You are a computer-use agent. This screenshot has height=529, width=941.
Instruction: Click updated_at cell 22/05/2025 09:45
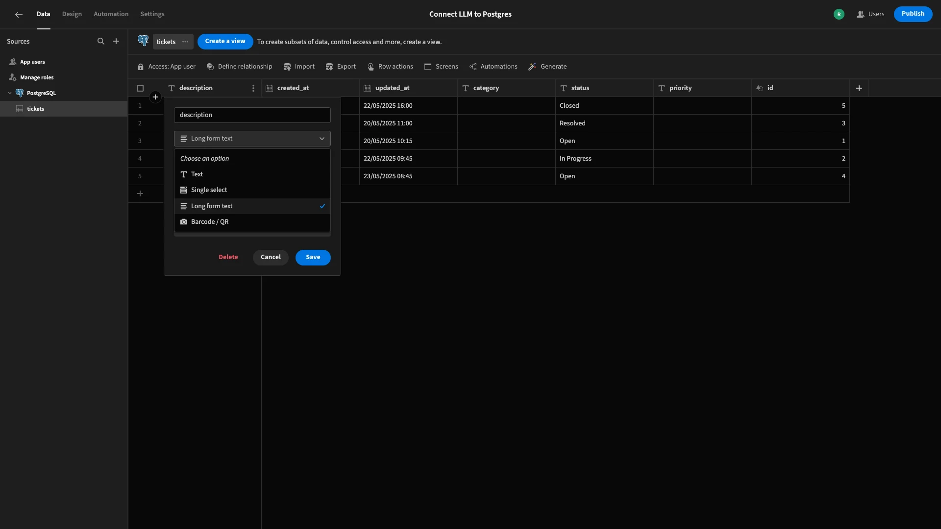409,159
